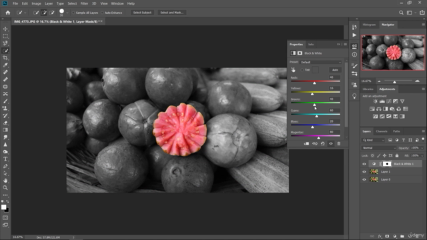This screenshot has width=427, height=240.
Task: Add a Brightness/Contrast adjustment
Action: 375,101
